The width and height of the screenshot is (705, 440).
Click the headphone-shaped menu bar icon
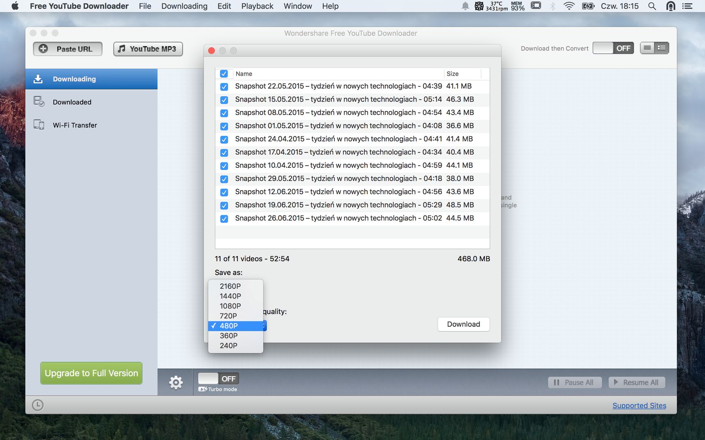pos(671,6)
